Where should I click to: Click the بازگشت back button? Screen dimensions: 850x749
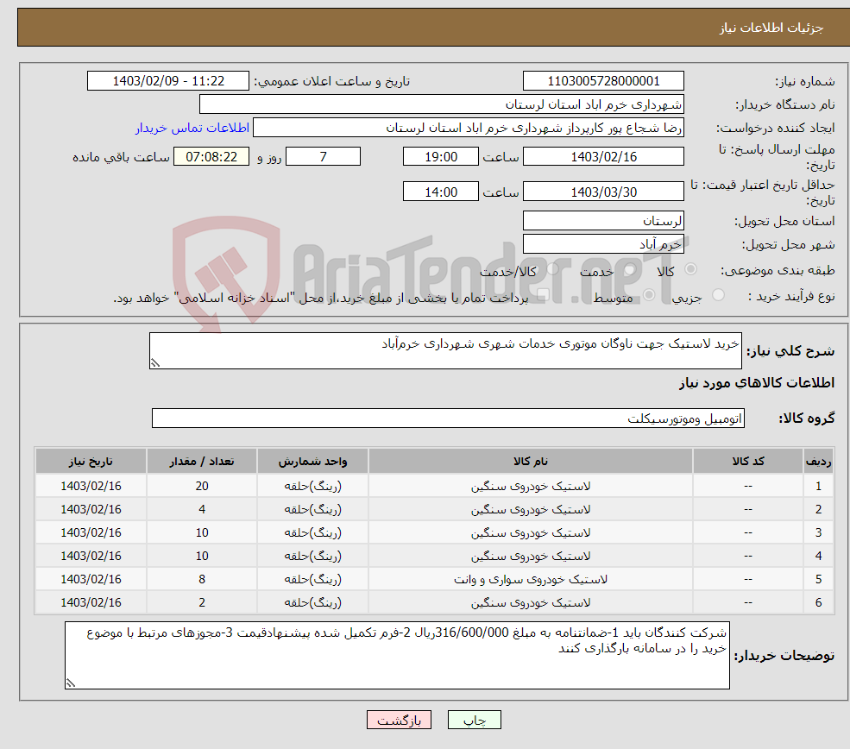[399, 720]
